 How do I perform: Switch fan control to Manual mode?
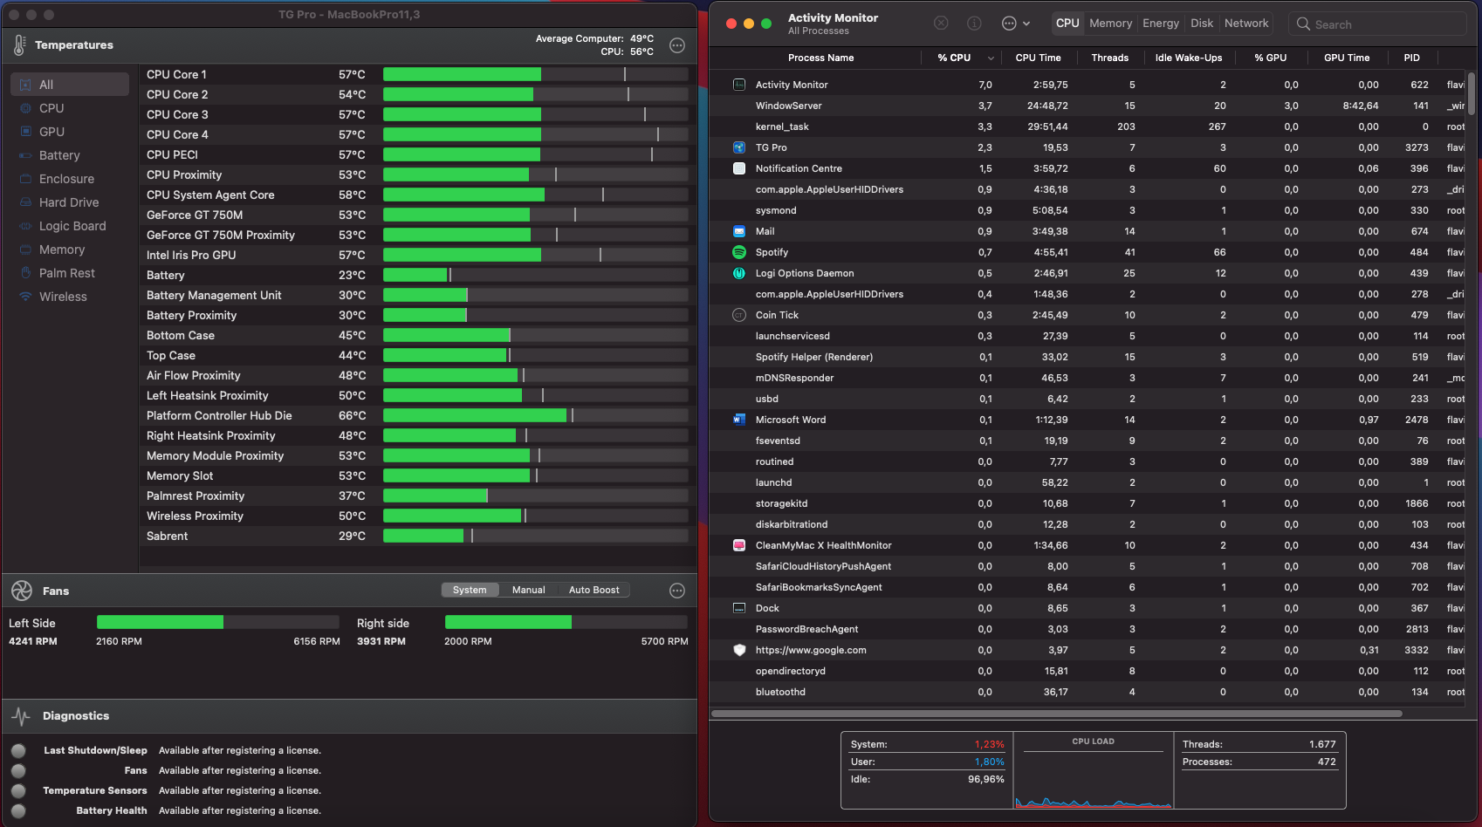coord(529,590)
